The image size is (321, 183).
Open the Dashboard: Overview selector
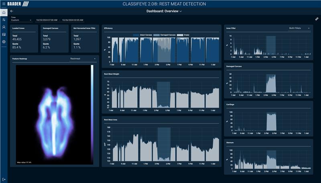tap(164, 11)
